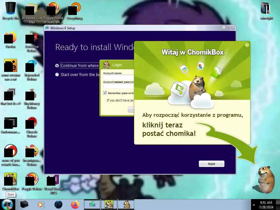Screen dimensions: 280x210
Task: Launch Firefox from the taskbar
Action: (x=75, y=205)
